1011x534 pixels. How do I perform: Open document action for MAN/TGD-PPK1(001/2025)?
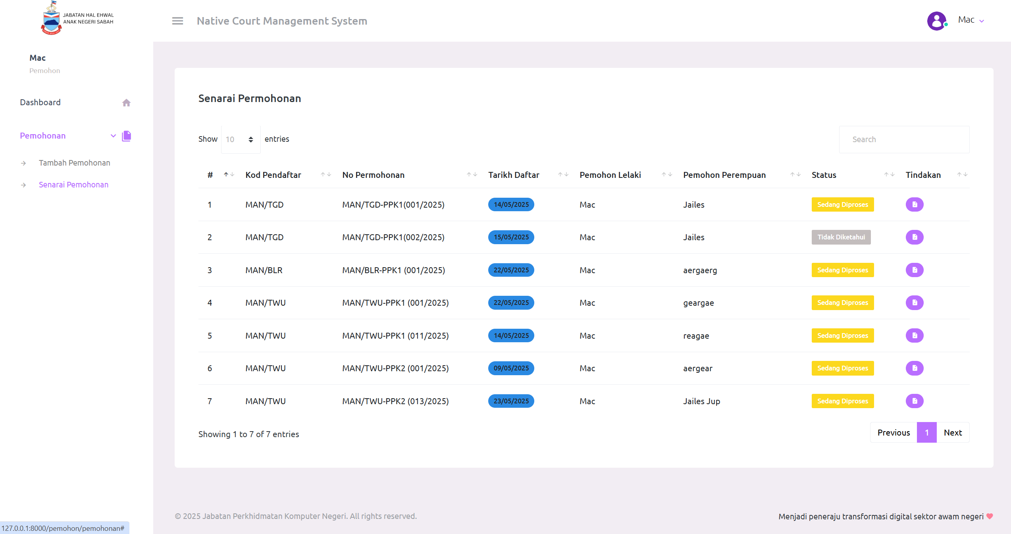pos(914,204)
